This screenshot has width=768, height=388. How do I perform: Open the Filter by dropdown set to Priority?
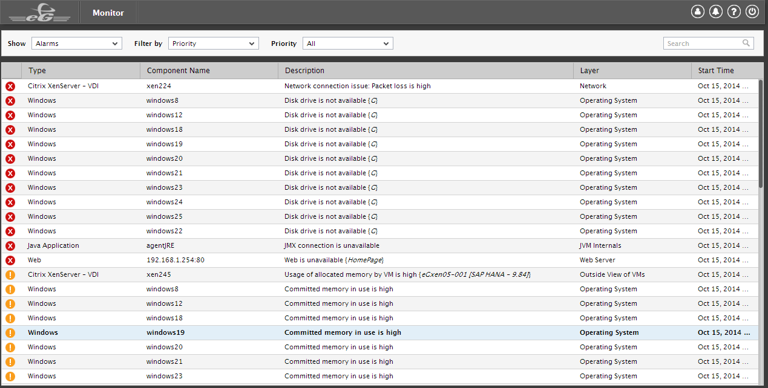[x=214, y=44]
